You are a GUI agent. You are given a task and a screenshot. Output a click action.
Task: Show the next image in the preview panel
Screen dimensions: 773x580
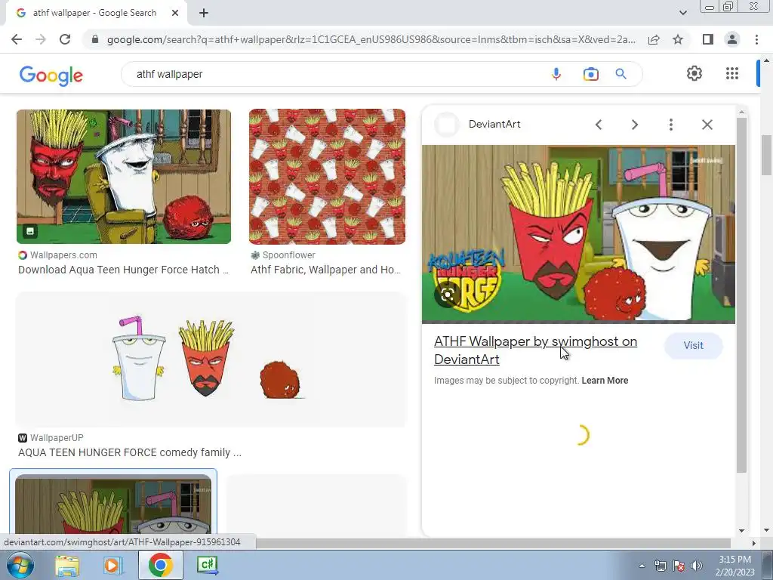coord(634,125)
